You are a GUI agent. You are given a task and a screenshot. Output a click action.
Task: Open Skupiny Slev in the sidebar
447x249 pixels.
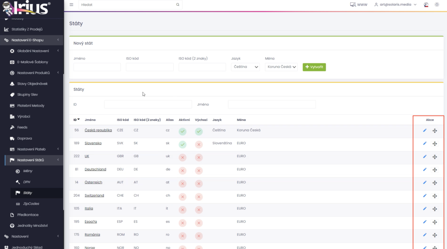tap(28, 95)
